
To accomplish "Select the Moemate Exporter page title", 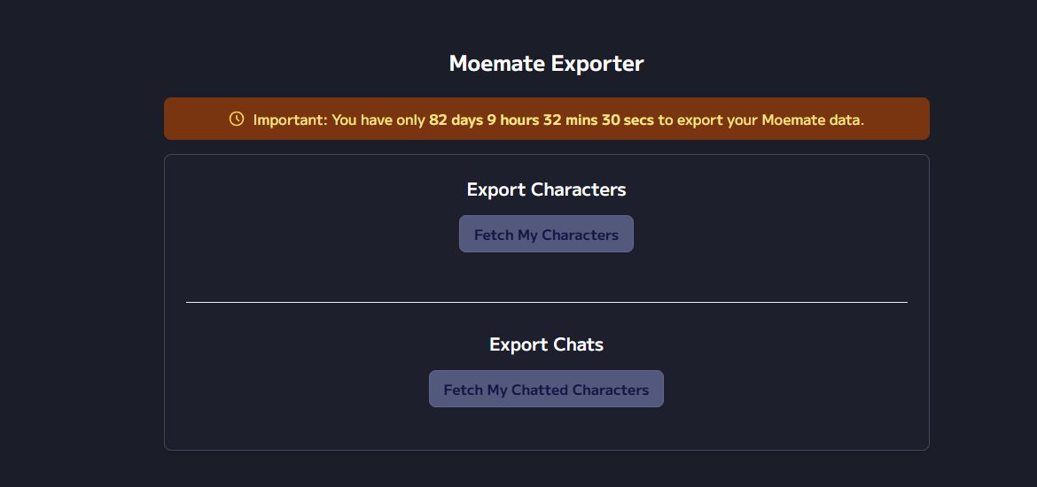I will tap(546, 64).
